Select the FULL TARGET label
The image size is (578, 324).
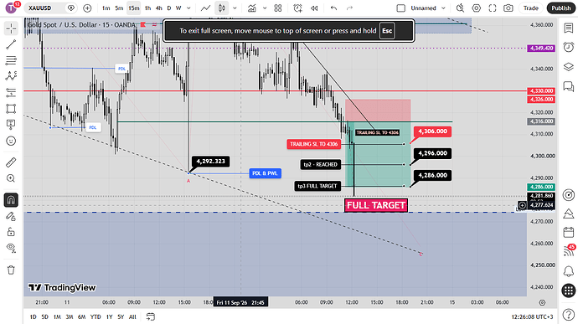click(376, 205)
